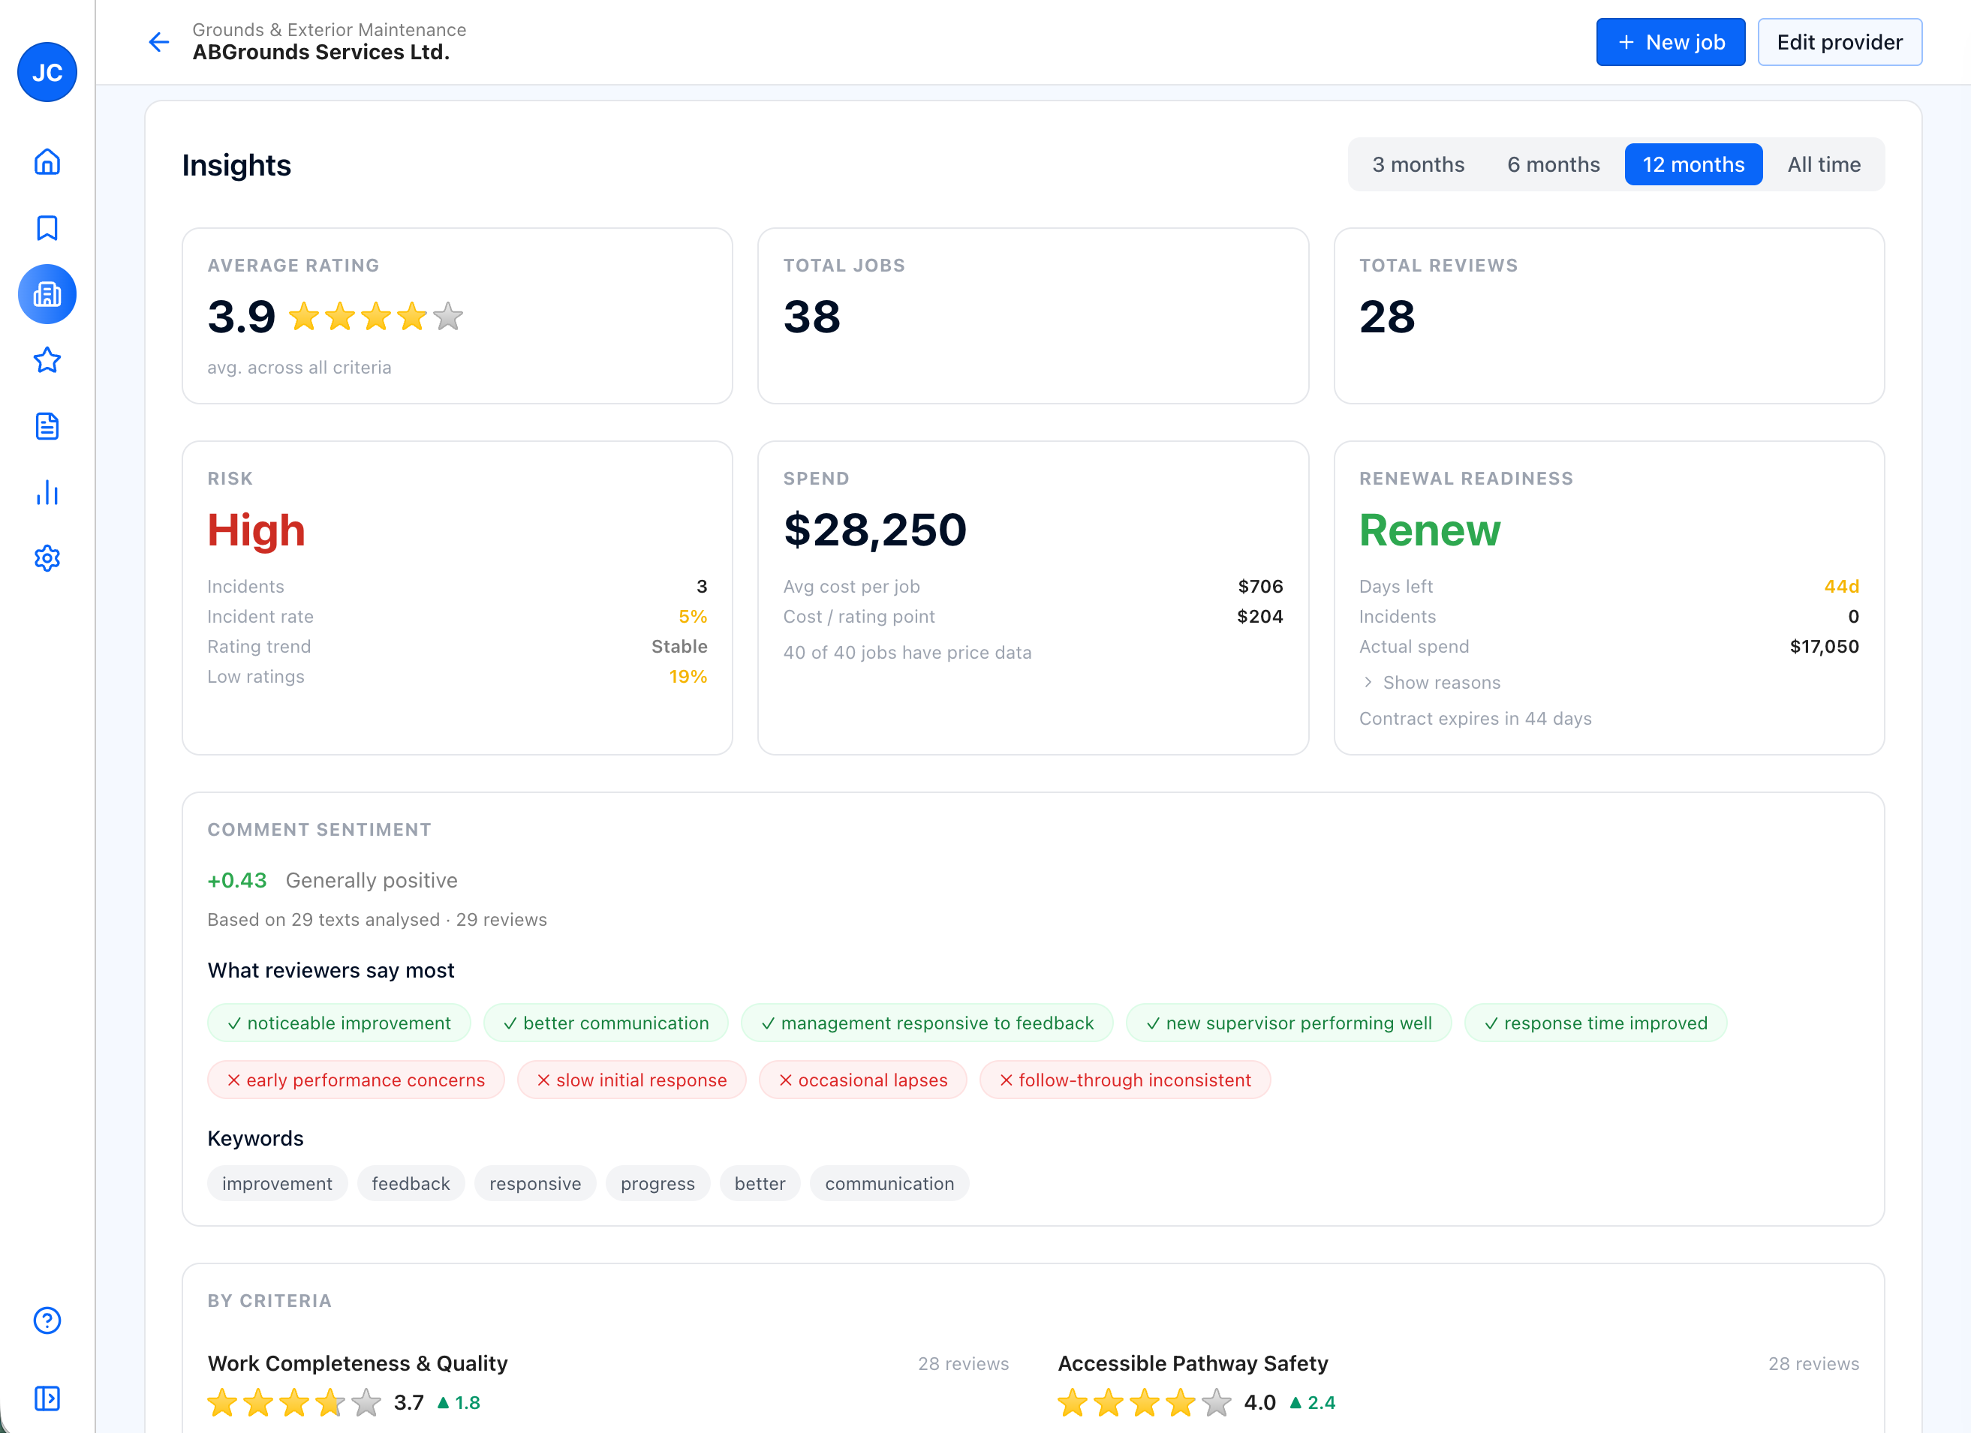The width and height of the screenshot is (1971, 1433).
Task: Click the 'progress' keyword chip
Action: 657,1184
